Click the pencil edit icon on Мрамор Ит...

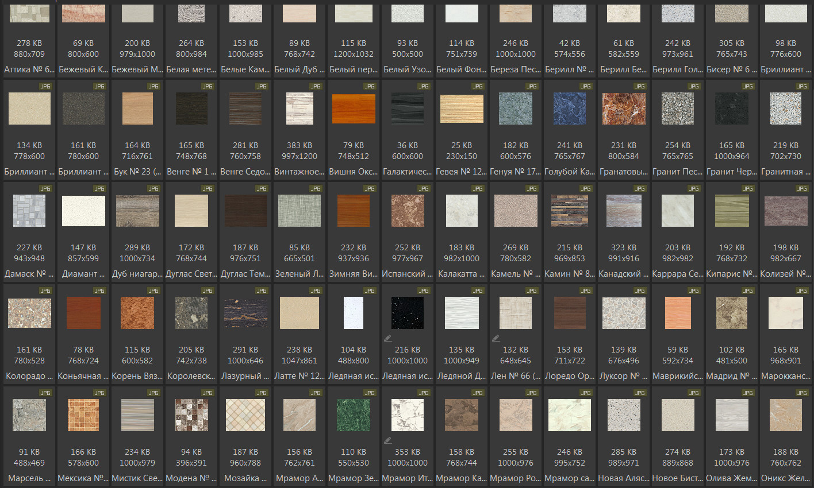pyautogui.click(x=388, y=440)
